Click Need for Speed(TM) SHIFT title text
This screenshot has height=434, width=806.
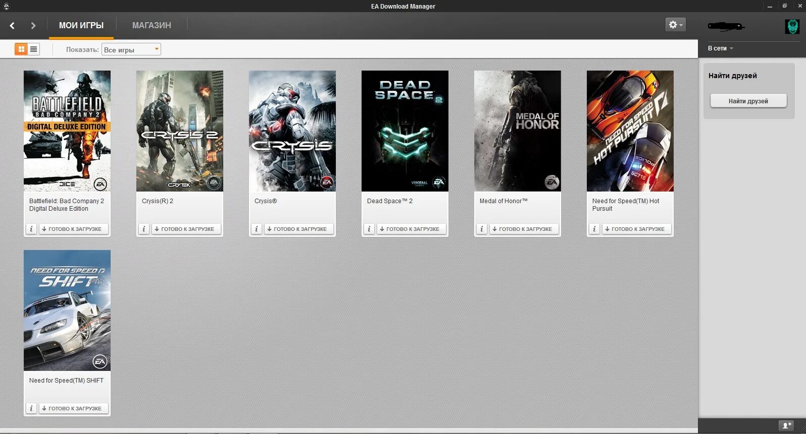point(66,381)
